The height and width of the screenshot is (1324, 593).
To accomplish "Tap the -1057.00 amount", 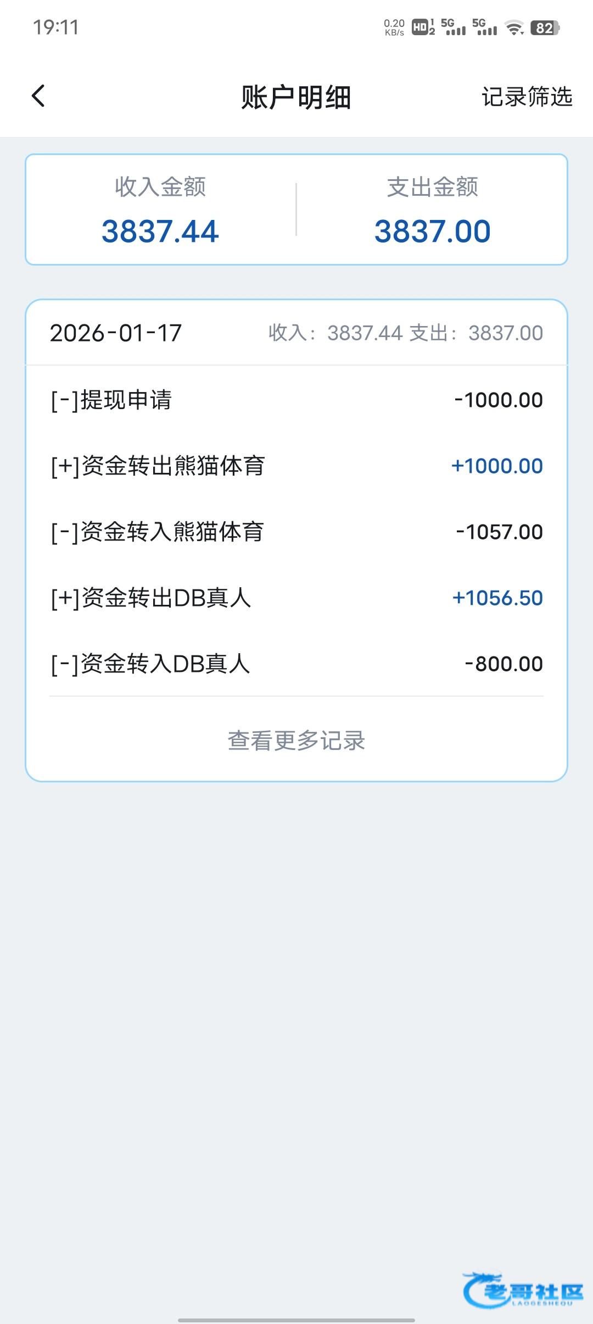I will point(499,532).
